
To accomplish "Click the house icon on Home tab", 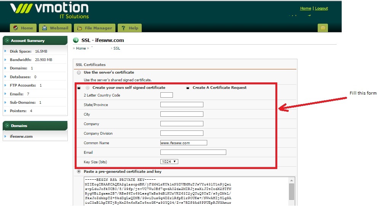I will (x=16, y=28).
